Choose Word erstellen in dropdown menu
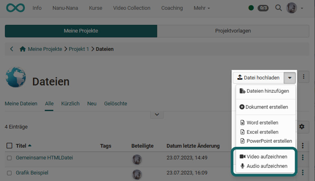The width and height of the screenshot is (315, 181). click(x=262, y=122)
